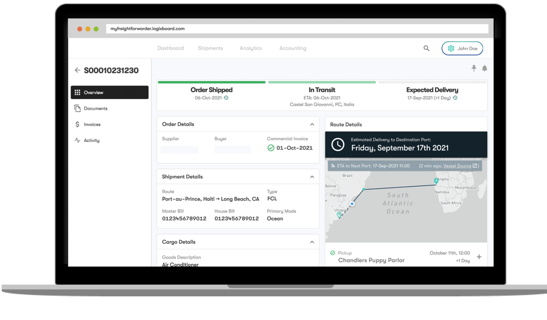Click the history icon next to Order Shipped date
Viewport: 547px width, 320px height.
[226, 98]
